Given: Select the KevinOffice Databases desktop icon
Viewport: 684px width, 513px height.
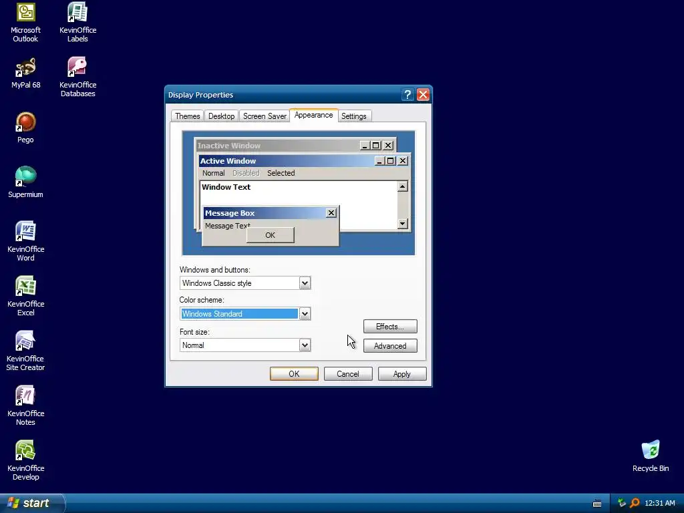Looking at the screenshot, I should [x=77, y=77].
